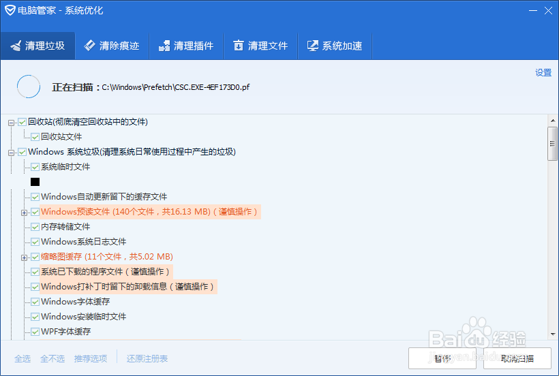
Task: Click the 推荐选项 link
Action: click(x=91, y=358)
